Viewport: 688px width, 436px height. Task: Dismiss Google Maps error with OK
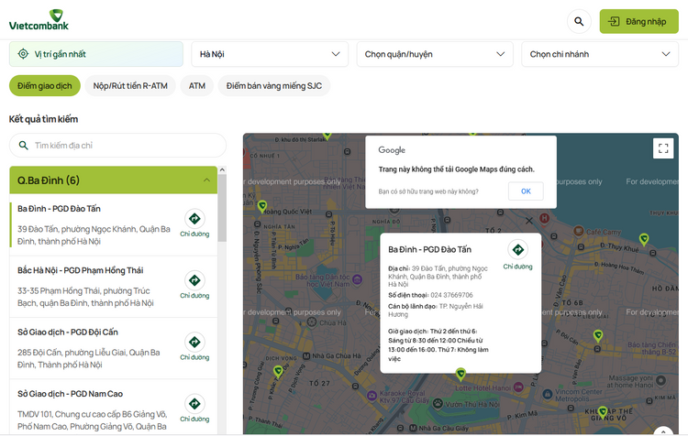tap(526, 191)
